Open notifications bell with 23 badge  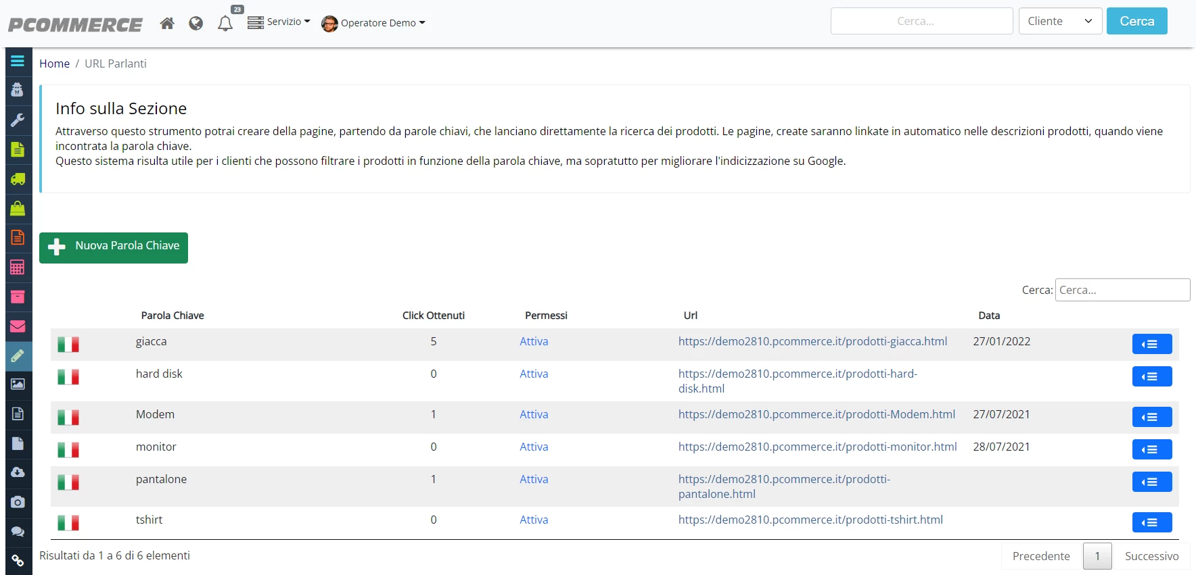click(x=225, y=24)
